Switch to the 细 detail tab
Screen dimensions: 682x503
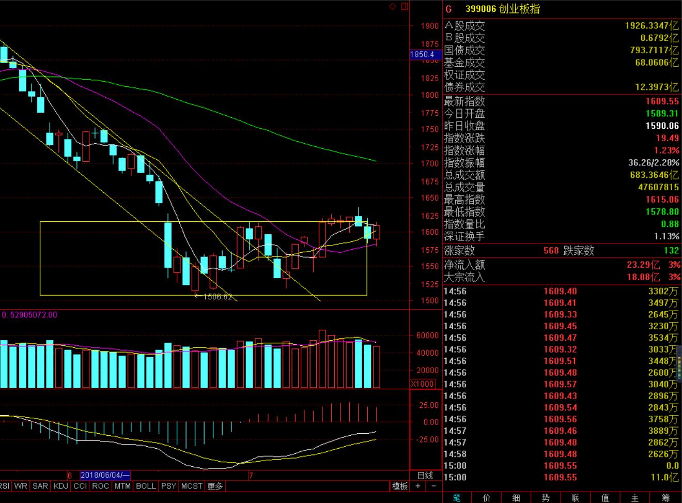(x=516, y=497)
